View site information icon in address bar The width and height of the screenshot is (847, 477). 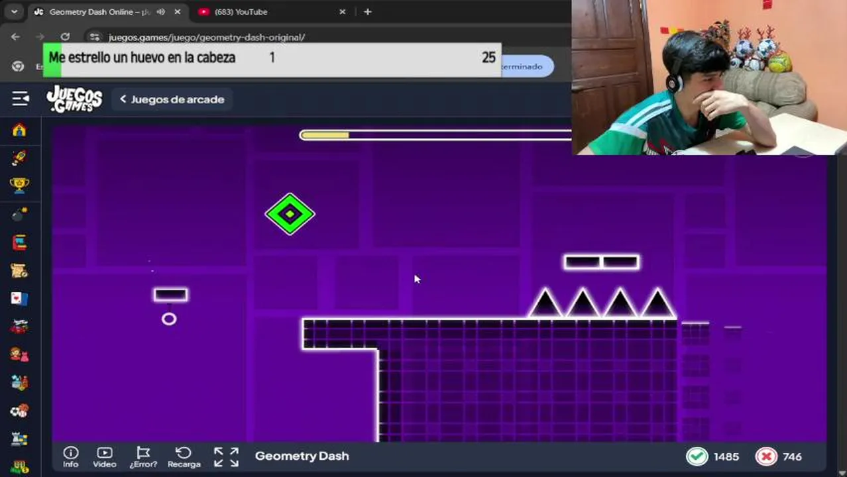tap(95, 37)
